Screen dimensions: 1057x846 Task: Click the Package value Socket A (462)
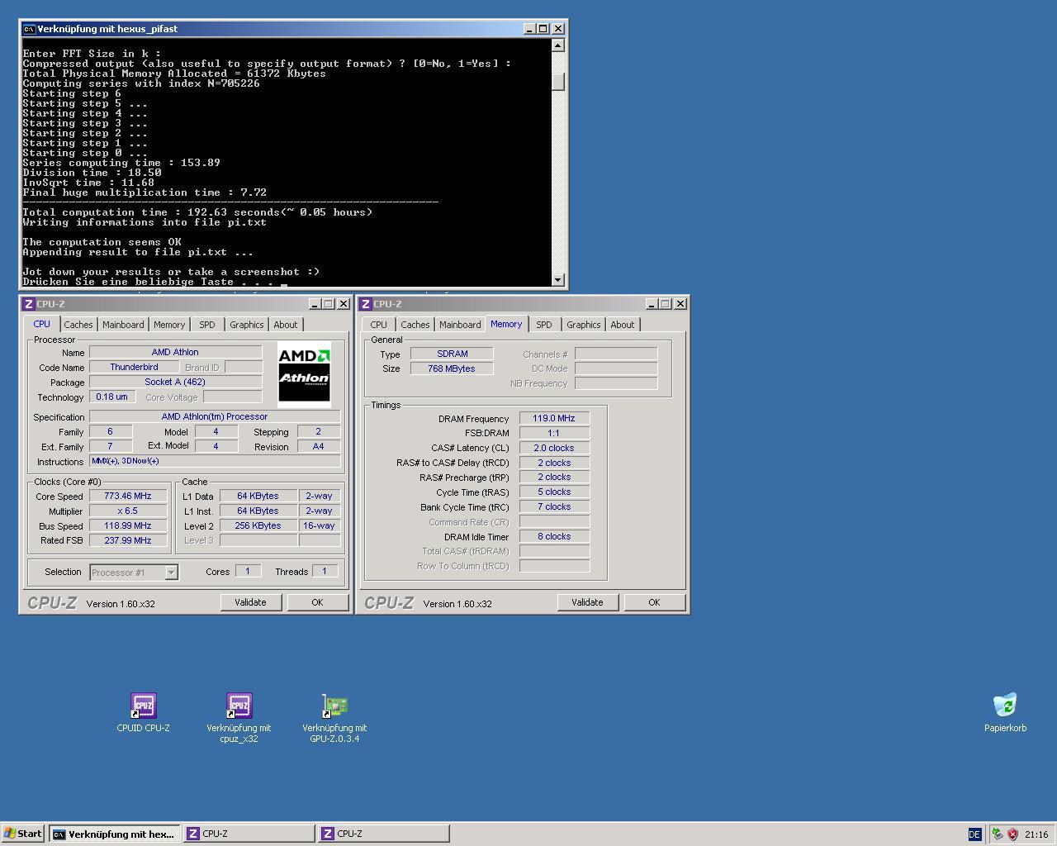tap(175, 382)
